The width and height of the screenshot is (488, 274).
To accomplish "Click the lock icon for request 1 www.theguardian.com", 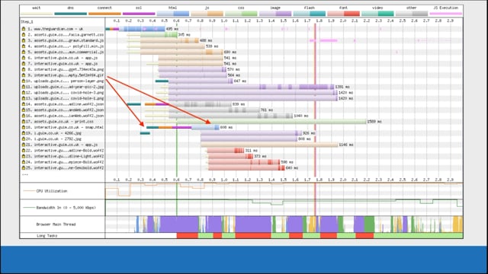I will click(x=24, y=29).
